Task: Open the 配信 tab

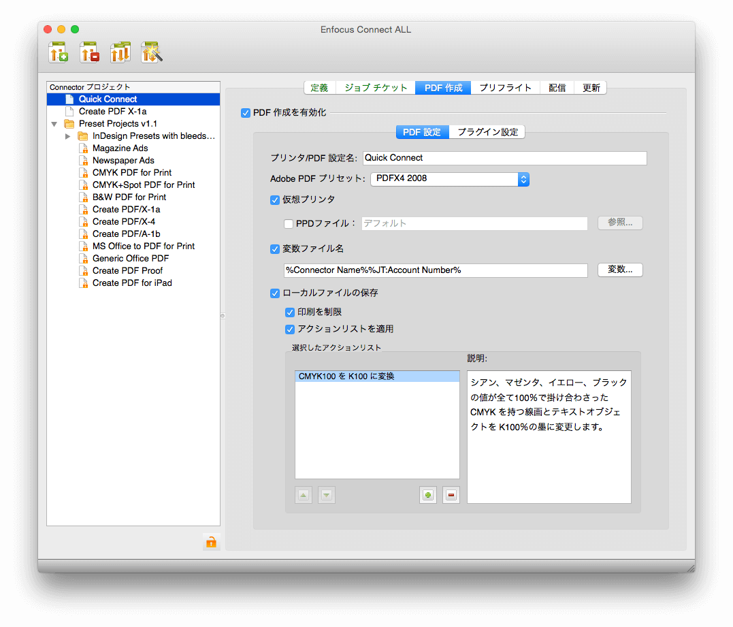Action: tap(557, 88)
